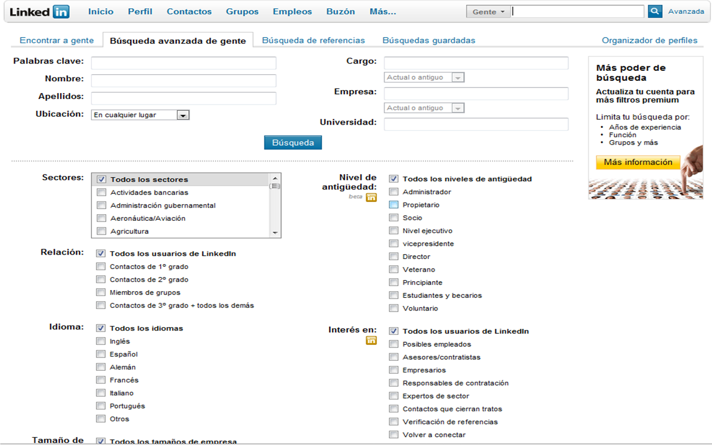Tick the Francés checkbox

(101, 380)
